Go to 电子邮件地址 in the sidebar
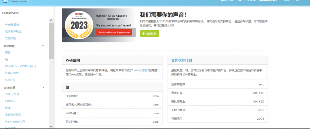Image resolution: width=310 pixels, height=129 pixels. pyautogui.click(x=13, y=31)
